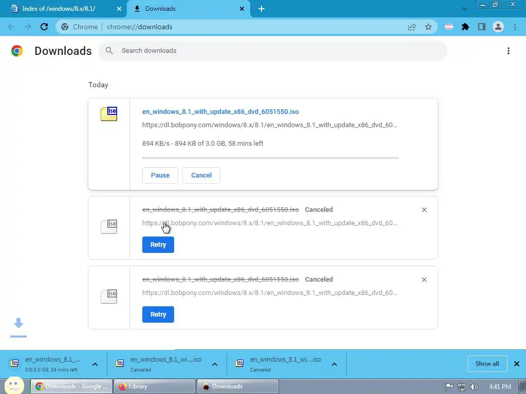Viewport: 526px width, 394px height.
Task: Click the download progress bar
Action: pos(270,158)
